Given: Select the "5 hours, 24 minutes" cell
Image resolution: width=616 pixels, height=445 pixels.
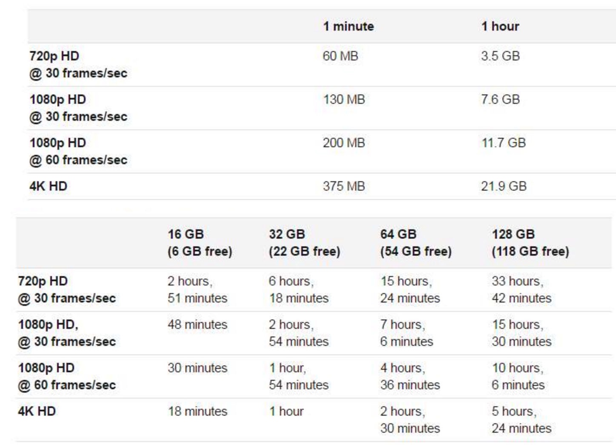Looking at the screenshot, I should pos(522,420).
